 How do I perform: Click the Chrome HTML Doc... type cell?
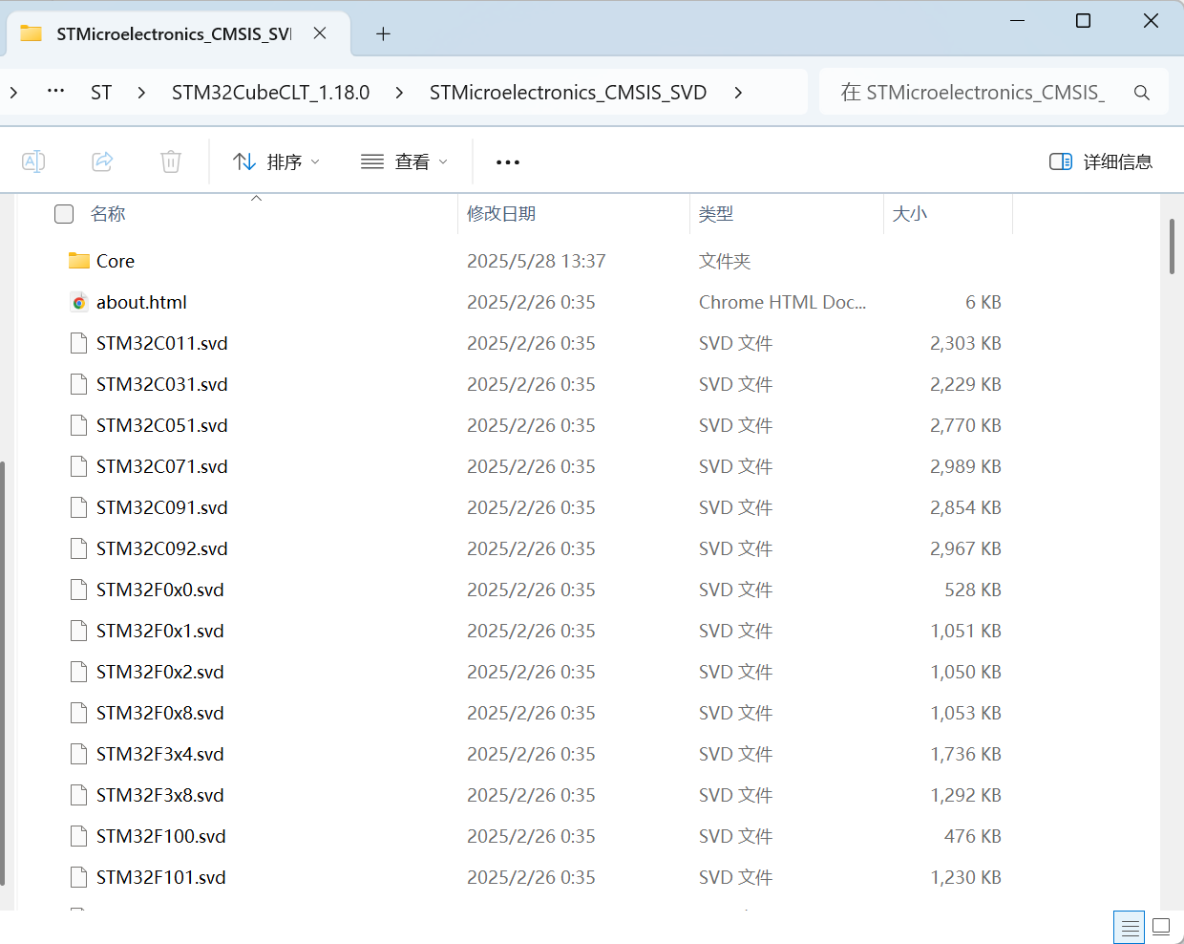pyautogui.click(x=783, y=302)
